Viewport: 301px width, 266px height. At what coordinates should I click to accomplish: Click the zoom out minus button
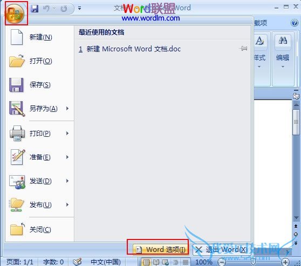coord(222,262)
